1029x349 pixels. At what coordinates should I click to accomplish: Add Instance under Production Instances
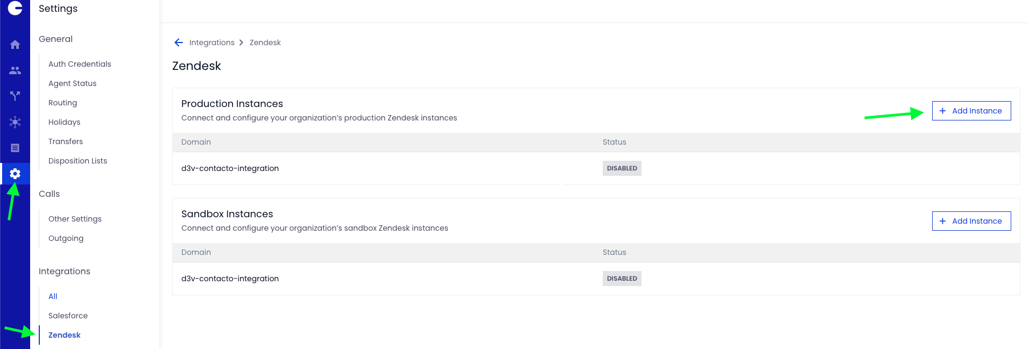[971, 111]
